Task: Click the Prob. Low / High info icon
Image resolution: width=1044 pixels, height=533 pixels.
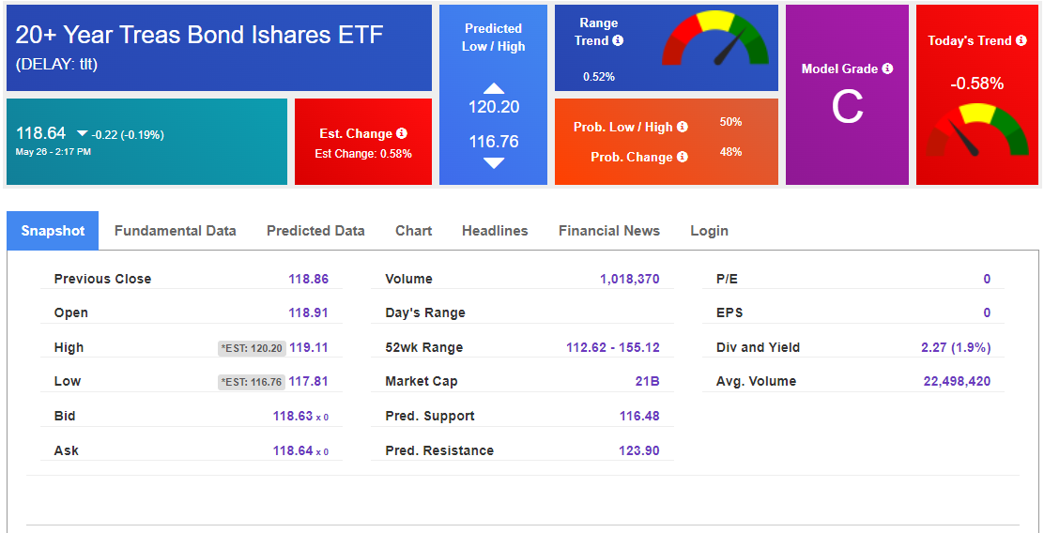Action: coord(683,127)
